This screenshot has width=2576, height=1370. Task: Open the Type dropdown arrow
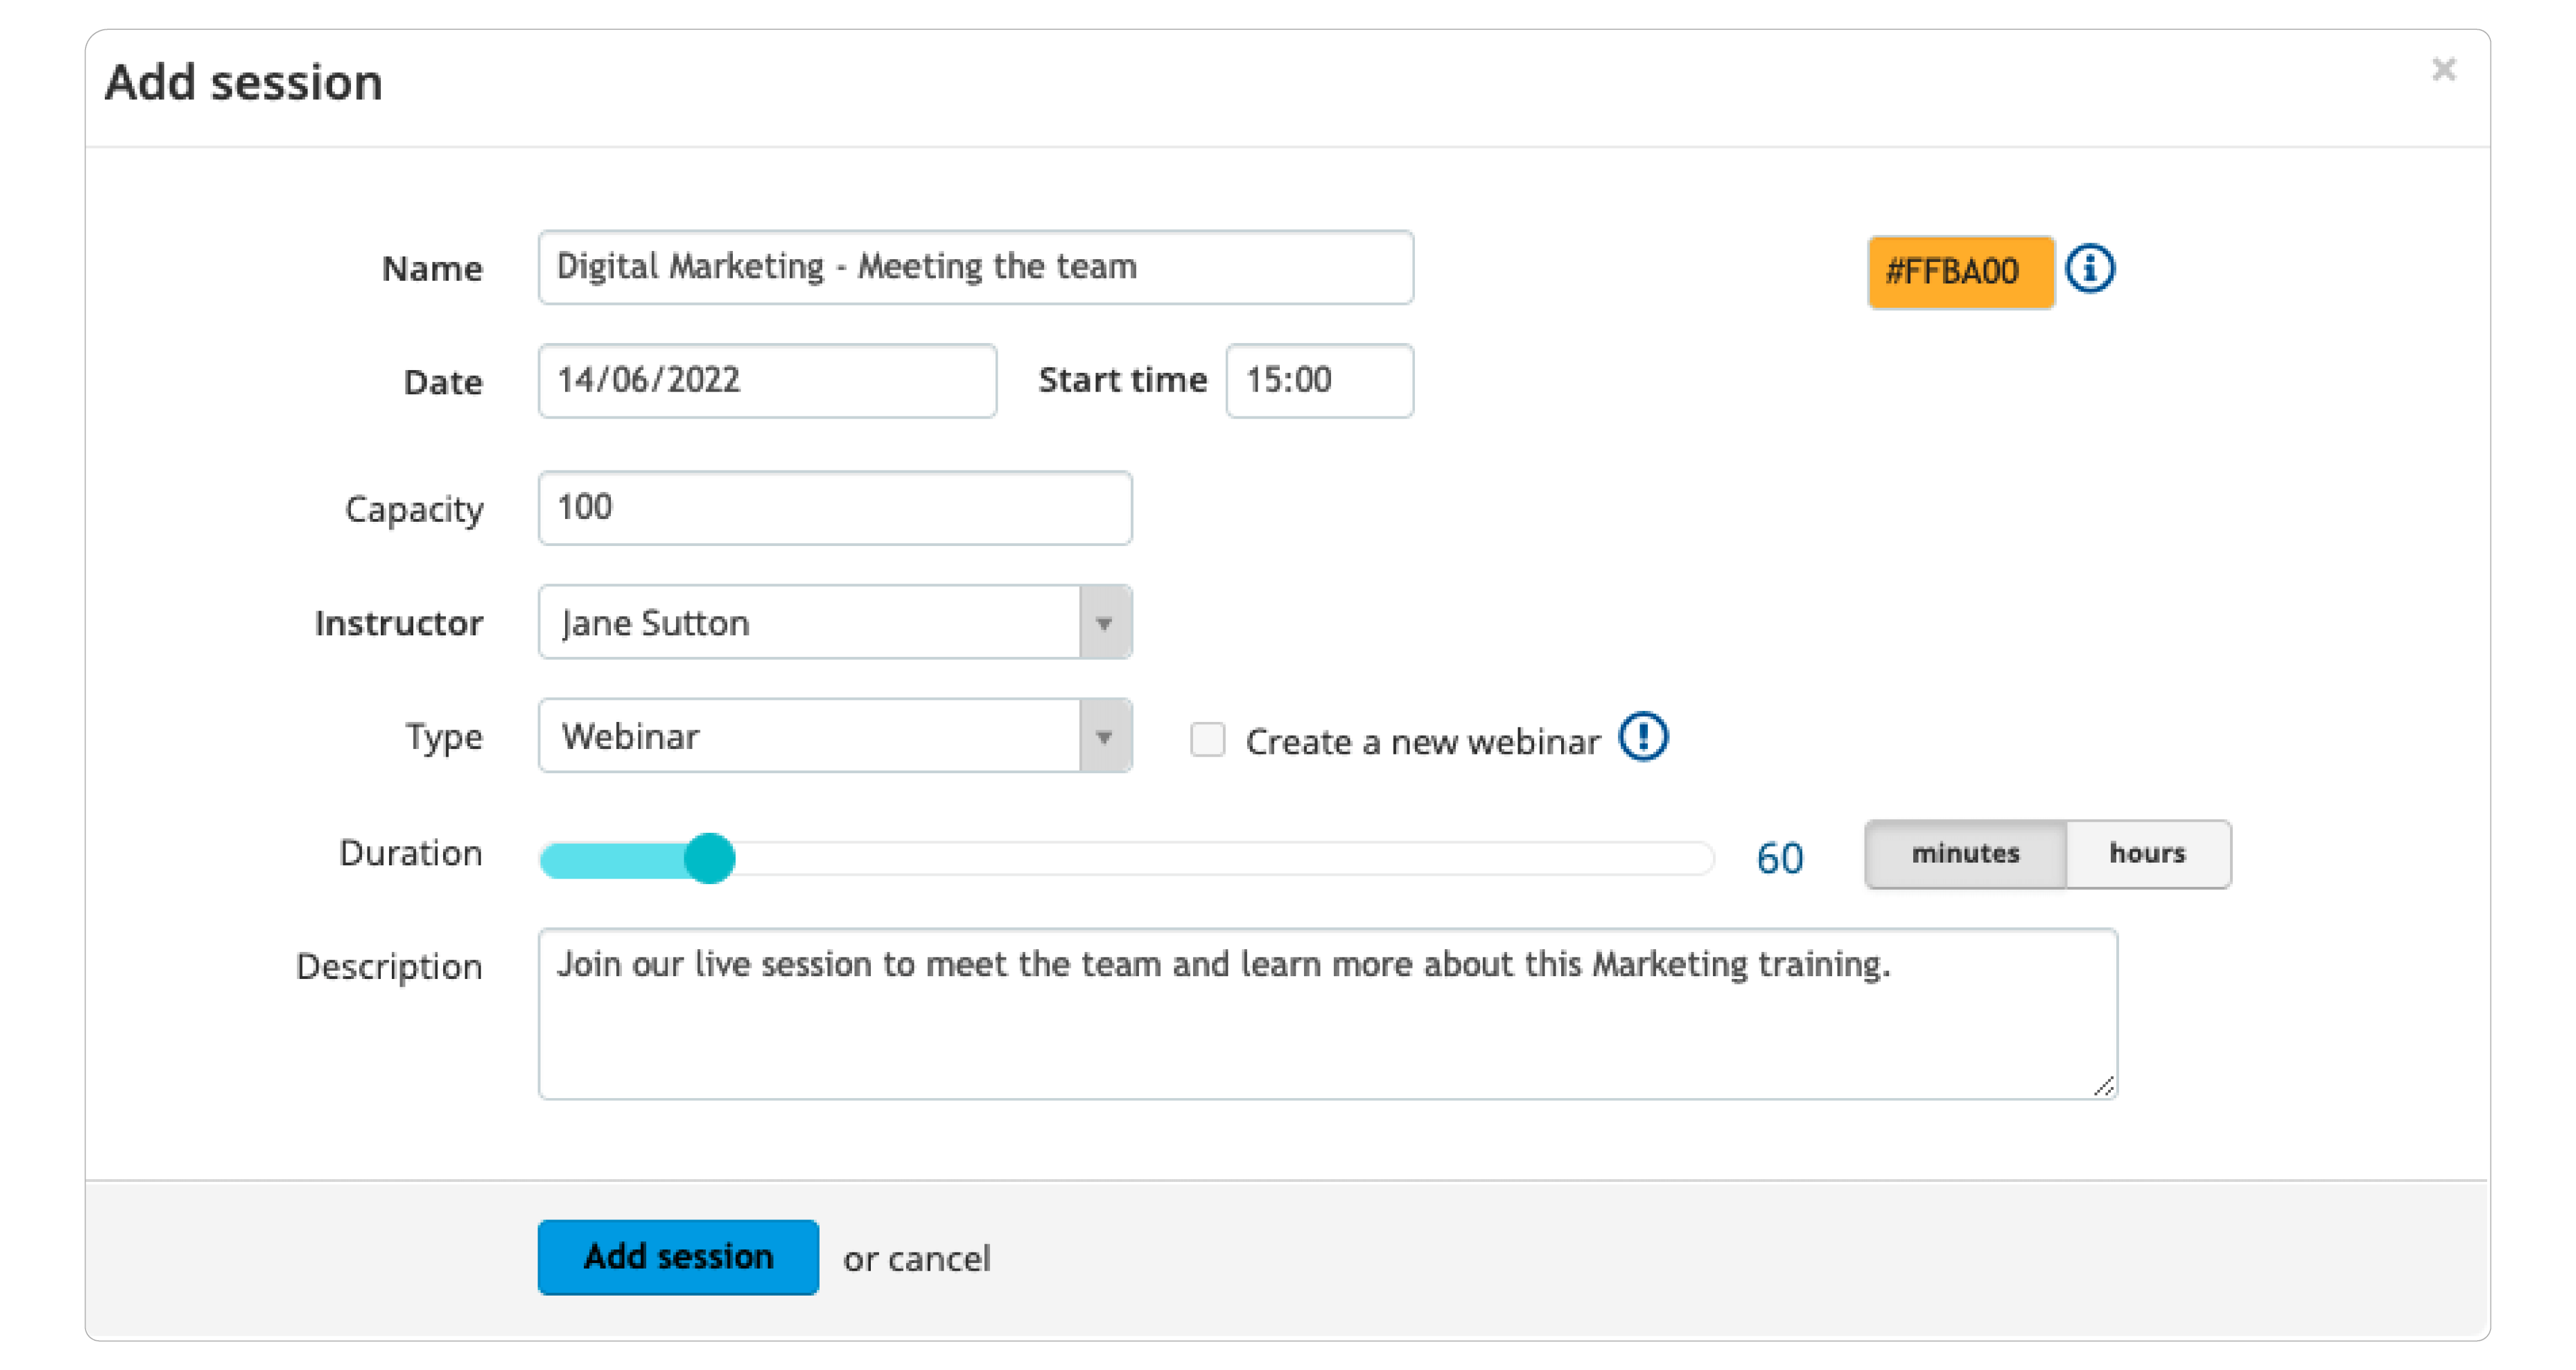[1104, 736]
